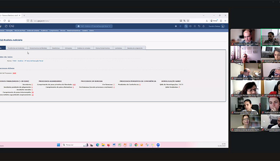This screenshot has height=161, width=280.
Task: Switch to Sessões de Julgamento tab
Action: coord(135,48)
